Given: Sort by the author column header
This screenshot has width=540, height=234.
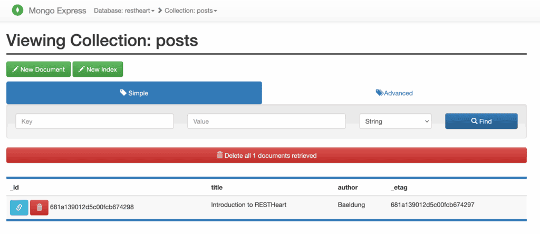Looking at the screenshot, I should tap(348, 187).
